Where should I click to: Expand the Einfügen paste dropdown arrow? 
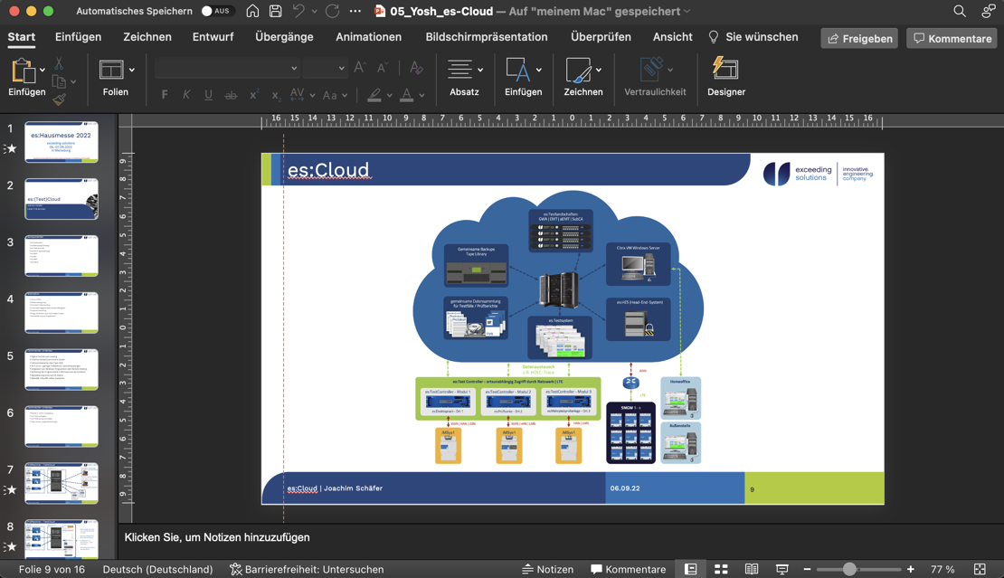click(x=43, y=70)
